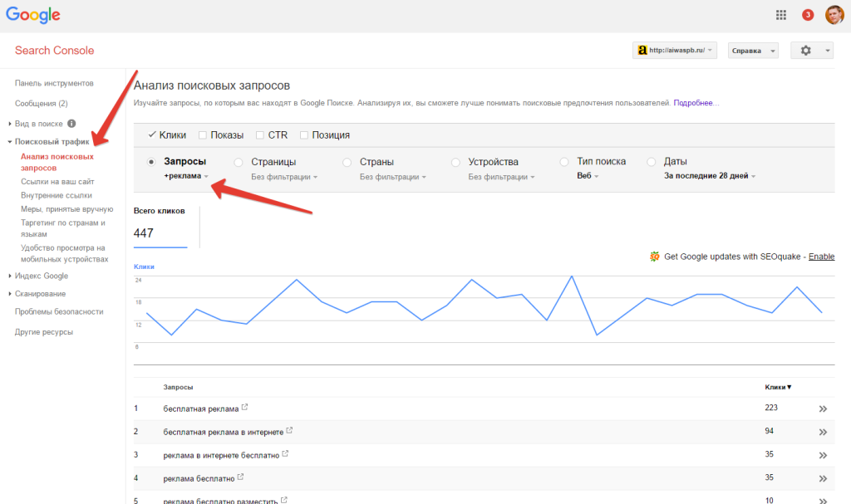Screen dimensions: 851x504
Task: Expand details arrows for the 94 clicks row
Action: tap(823, 433)
